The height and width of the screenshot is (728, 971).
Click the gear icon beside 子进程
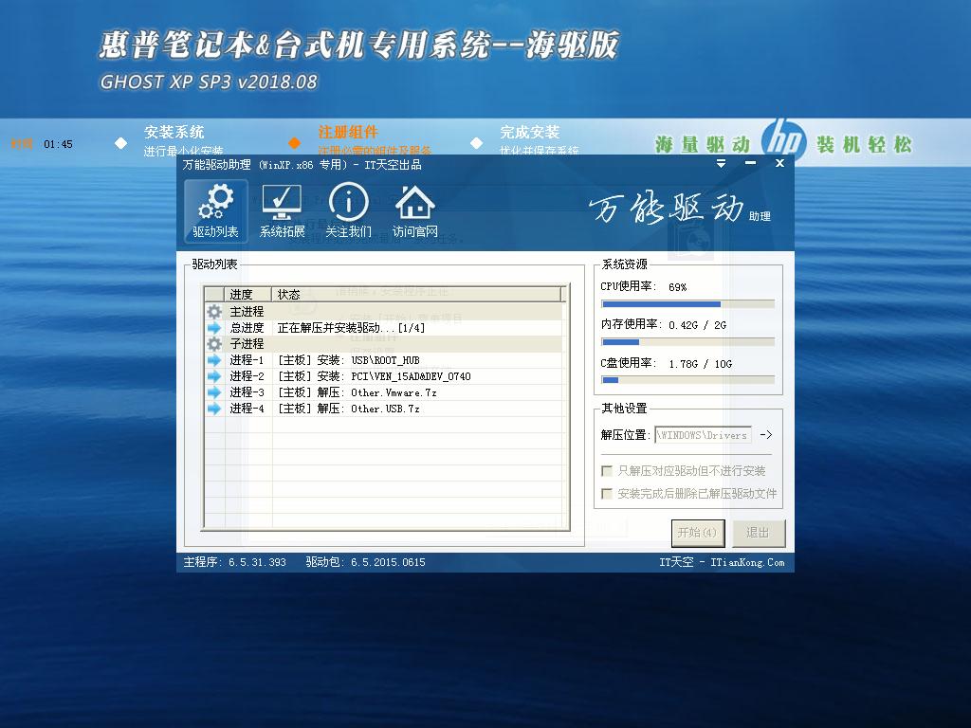pyautogui.click(x=214, y=344)
